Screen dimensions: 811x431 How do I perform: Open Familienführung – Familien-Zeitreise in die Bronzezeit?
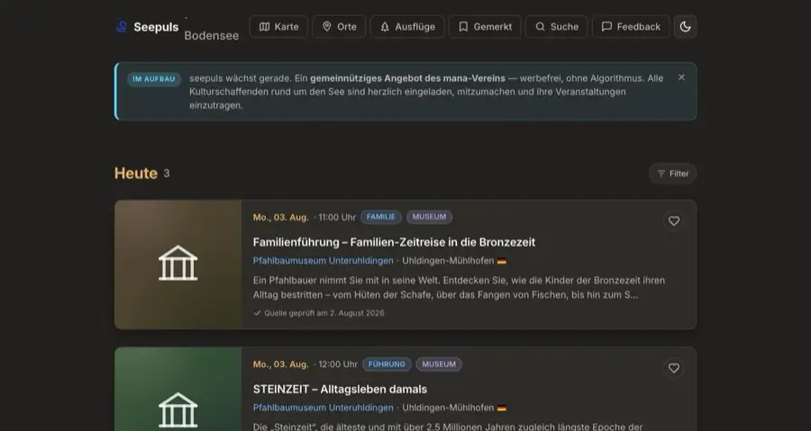click(x=394, y=242)
